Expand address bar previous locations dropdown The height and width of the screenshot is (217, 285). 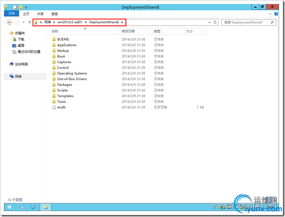(x=209, y=22)
